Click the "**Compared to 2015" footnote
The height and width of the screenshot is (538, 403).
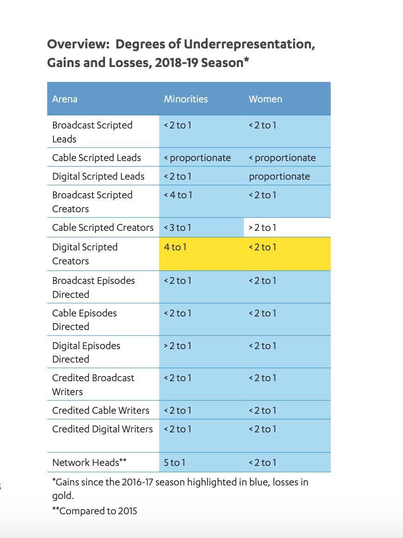tap(94, 511)
